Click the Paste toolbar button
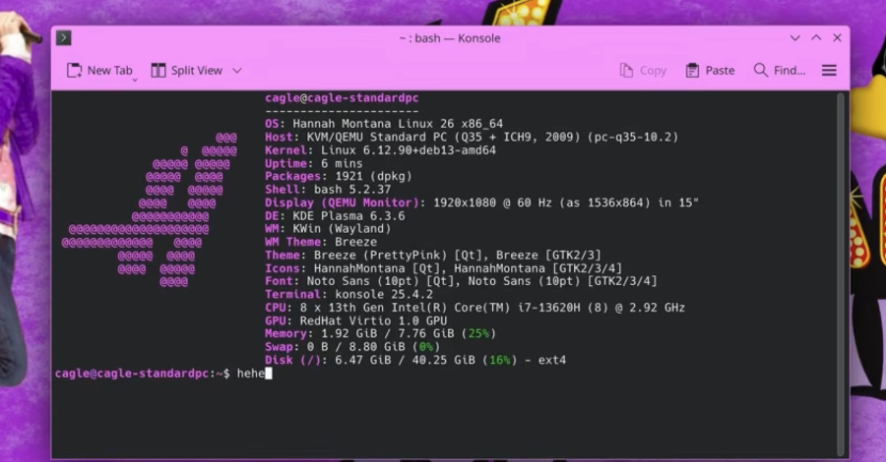The width and height of the screenshot is (886, 462). [710, 71]
